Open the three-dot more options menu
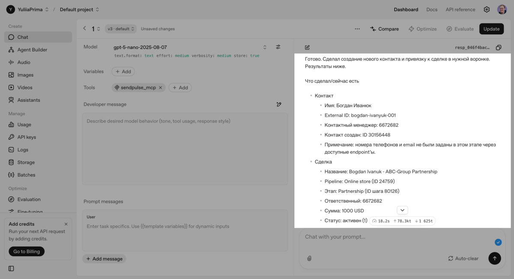 click(x=357, y=29)
